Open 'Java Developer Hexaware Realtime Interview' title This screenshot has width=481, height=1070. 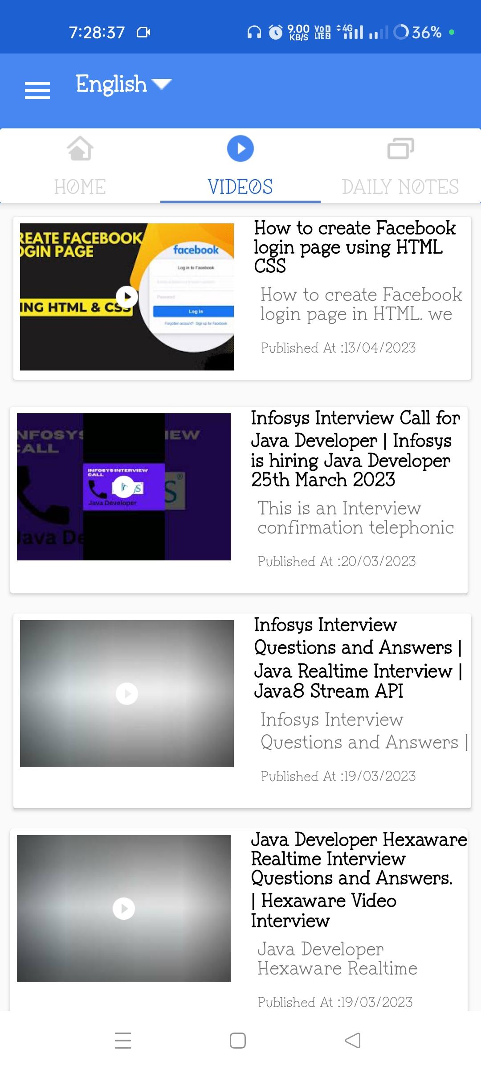click(359, 880)
